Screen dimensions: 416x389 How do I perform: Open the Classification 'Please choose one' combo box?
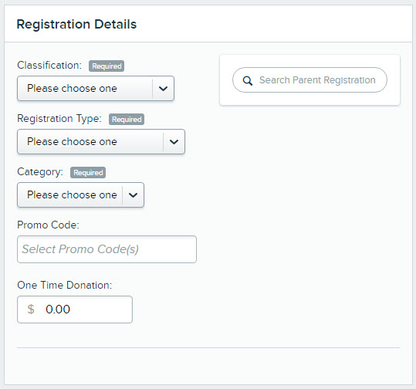point(96,88)
